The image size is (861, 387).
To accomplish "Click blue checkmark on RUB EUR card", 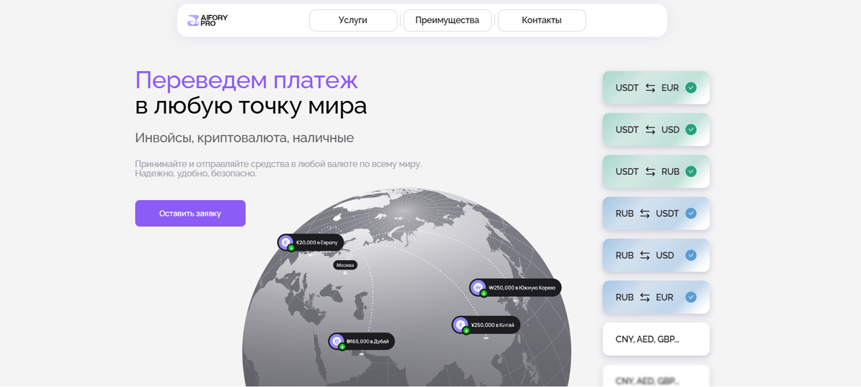I will pyautogui.click(x=691, y=297).
